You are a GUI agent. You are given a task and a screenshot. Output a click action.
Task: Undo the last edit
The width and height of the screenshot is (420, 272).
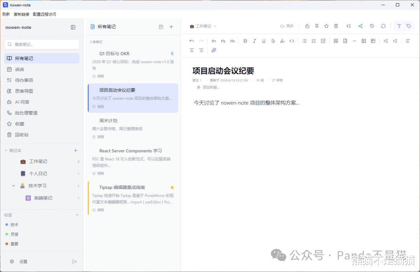pyautogui.click(x=191, y=41)
